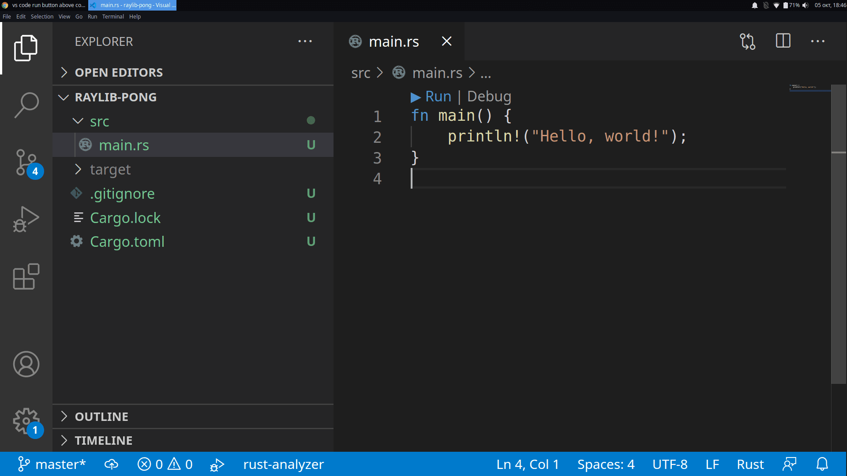Open Cargo.lock file in Explorer

pos(193,218)
